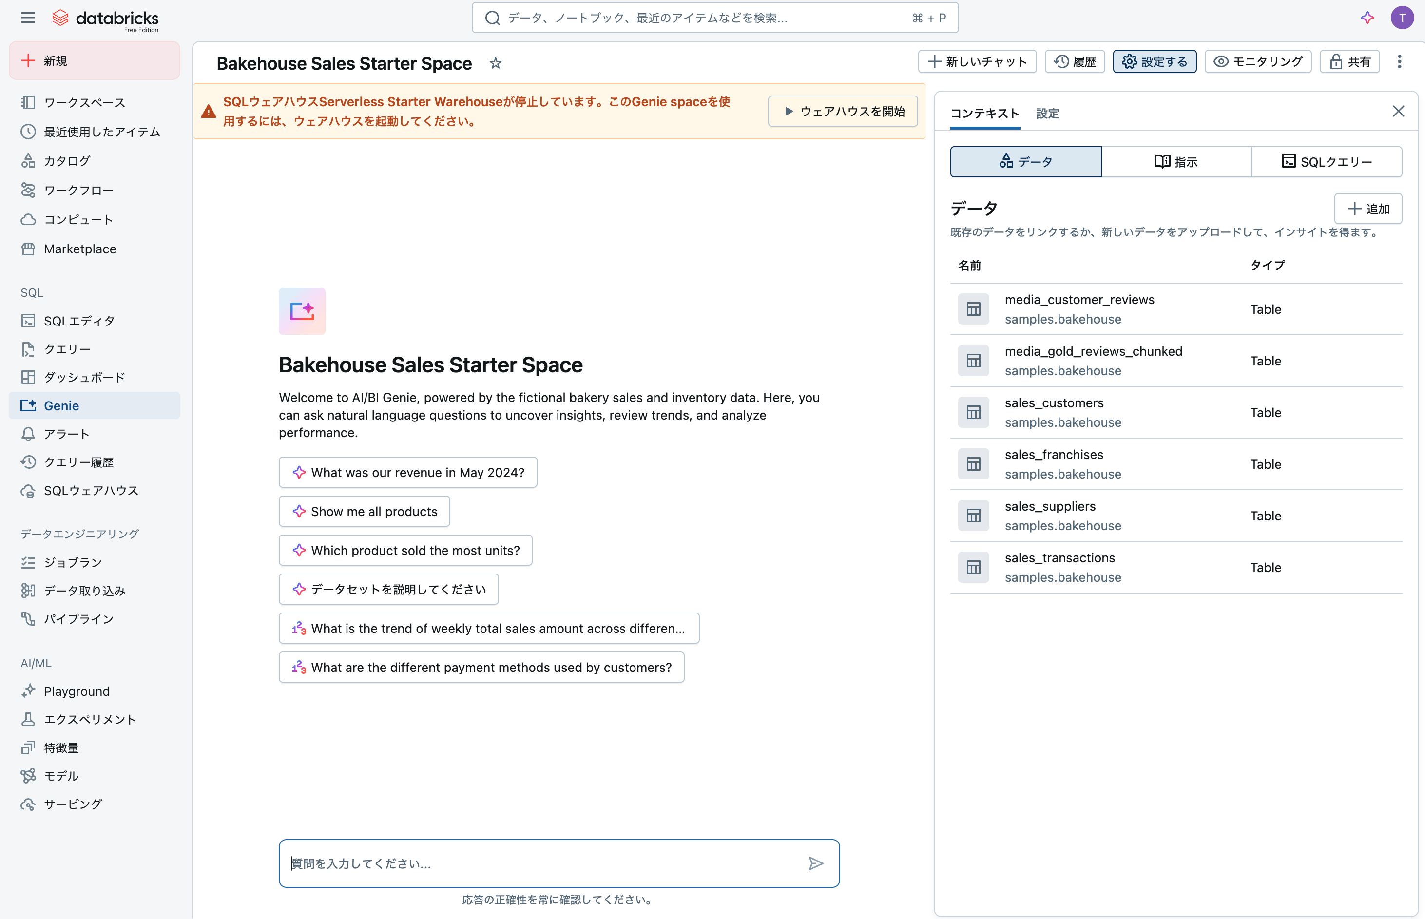Click the 共有 share button

click(1349, 61)
